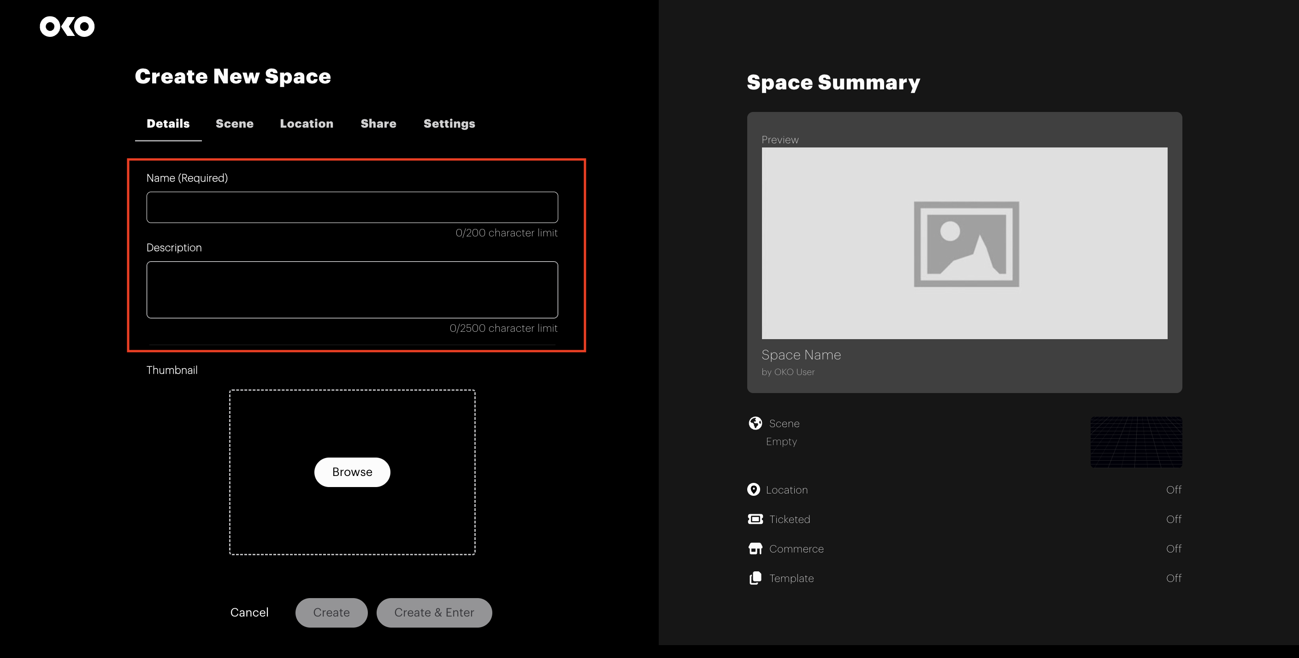
Task: Click the Location pin icon
Action: [753, 489]
